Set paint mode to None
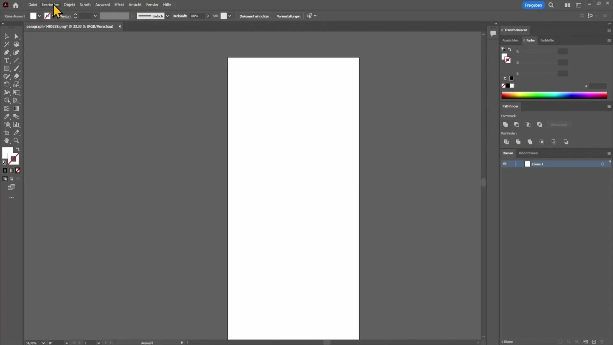The image size is (613, 345). 18,171
